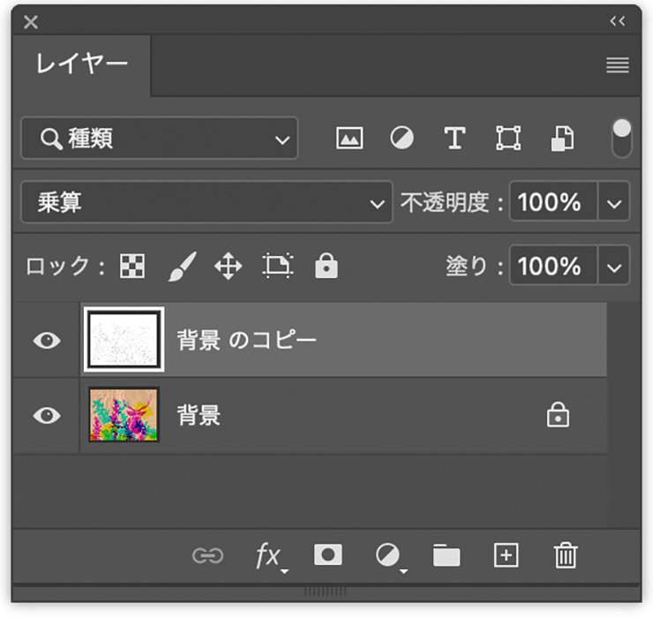The width and height of the screenshot is (653, 618).
Task: Add a layer mask
Action: click(x=328, y=554)
